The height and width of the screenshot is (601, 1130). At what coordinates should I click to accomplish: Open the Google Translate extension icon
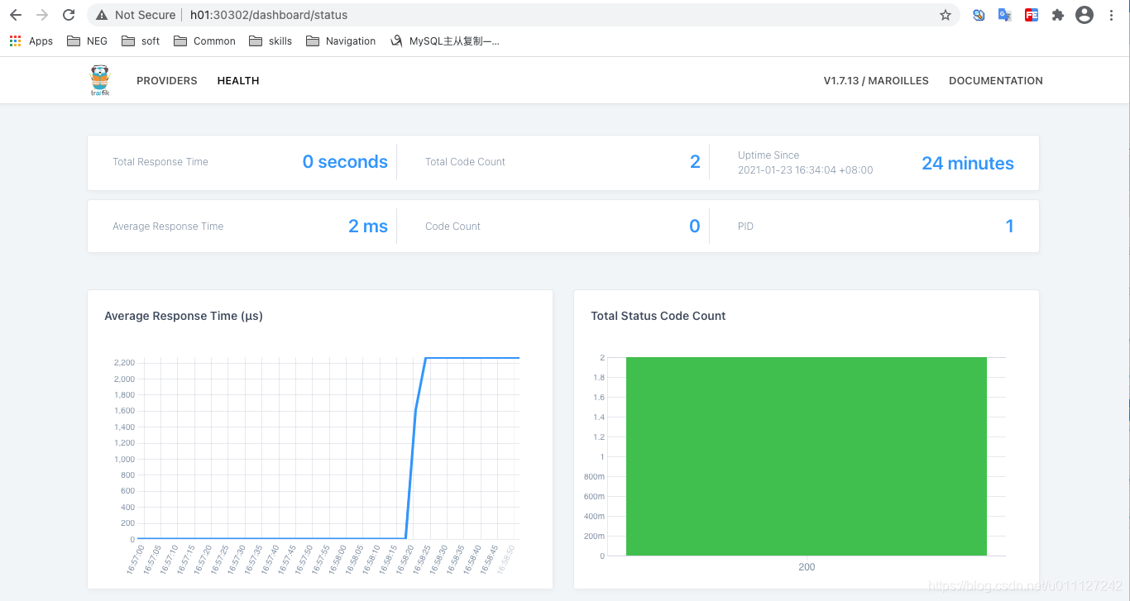pos(1005,15)
